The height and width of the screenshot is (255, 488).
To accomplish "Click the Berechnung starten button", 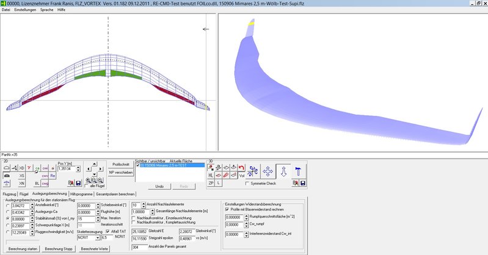I will click(23, 249).
